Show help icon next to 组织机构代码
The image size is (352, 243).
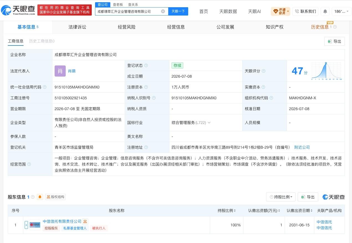click(x=271, y=98)
